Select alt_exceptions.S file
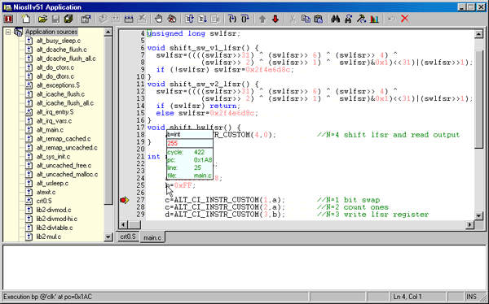The height and width of the screenshot is (304, 489). (x=58, y=85)
